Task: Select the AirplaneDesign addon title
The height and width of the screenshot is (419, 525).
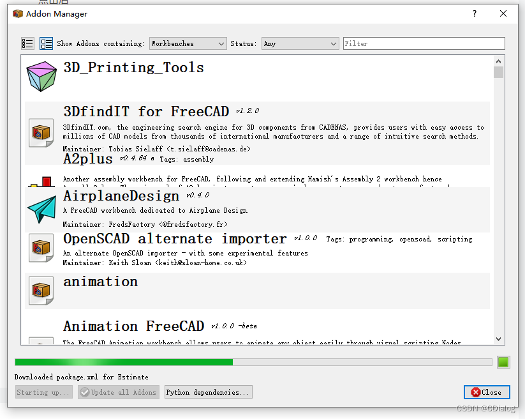Action: pos(121,195)
